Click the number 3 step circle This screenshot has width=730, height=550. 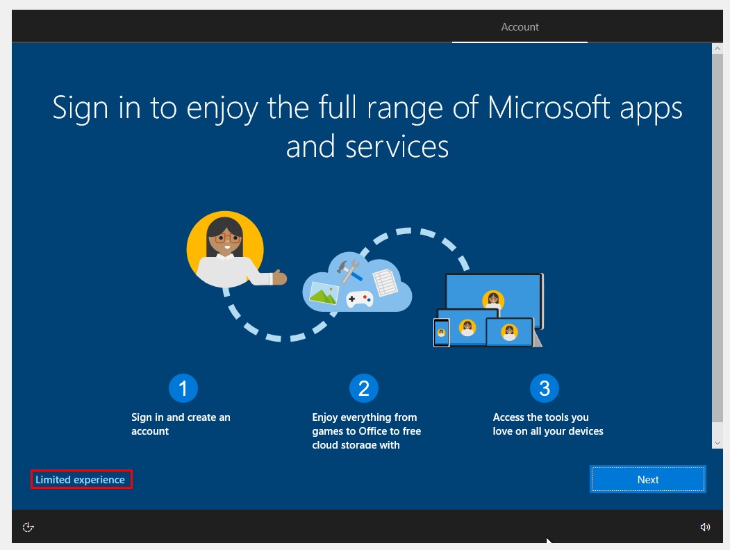[x=545, y=388]
